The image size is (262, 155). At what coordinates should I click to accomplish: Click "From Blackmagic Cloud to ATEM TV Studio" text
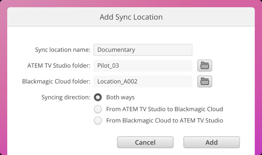tap(165, 120)
